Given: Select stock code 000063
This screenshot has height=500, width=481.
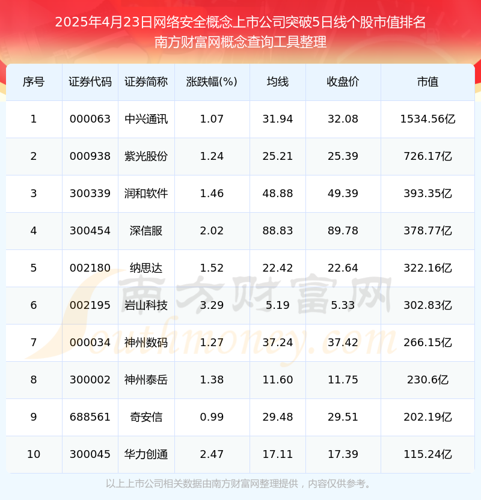Looking at the screenshot, I should (x=90, y=119).
